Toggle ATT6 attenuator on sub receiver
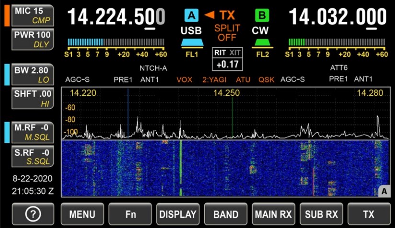 pyautogui.click(x=339, y=68)
